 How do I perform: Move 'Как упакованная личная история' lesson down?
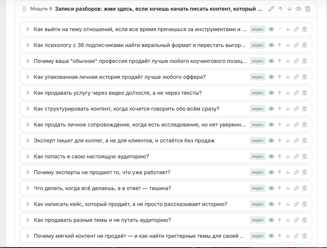pos(288,77)
